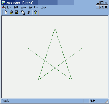
Task: Click the Draw3 document icon beside File
Action: (x=4, y=7)
